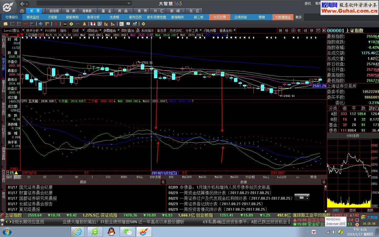Screen dimensions: 379x237
Task: Toggle the 权 adjustment button
Action: point(299,31)
